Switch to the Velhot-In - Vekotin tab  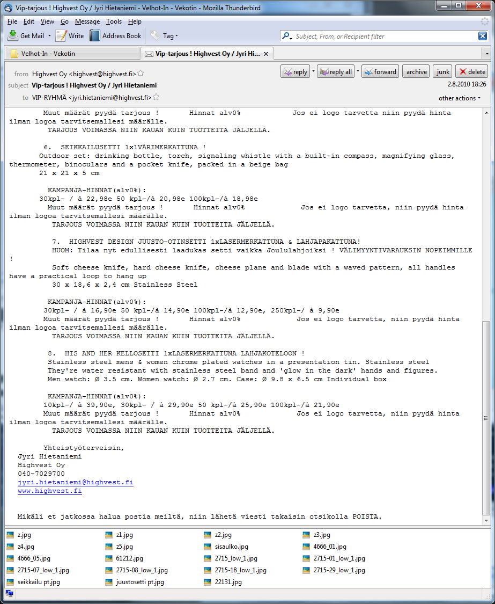(x=48, y=54)
